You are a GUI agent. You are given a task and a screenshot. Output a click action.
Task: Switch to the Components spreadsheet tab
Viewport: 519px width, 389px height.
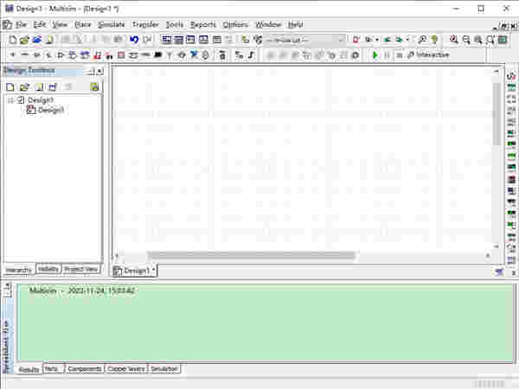click(84, 369)
